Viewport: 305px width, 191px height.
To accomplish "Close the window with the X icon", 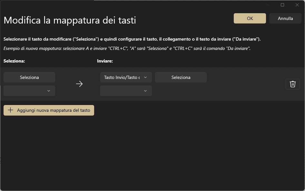I will coord(297,5).
